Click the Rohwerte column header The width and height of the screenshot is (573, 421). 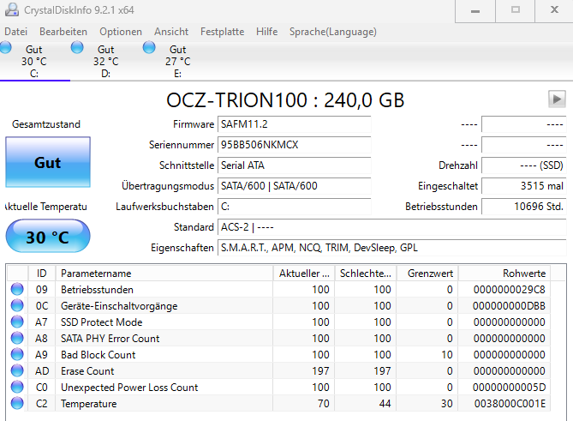pyautogui.click(x=504, y=274)
